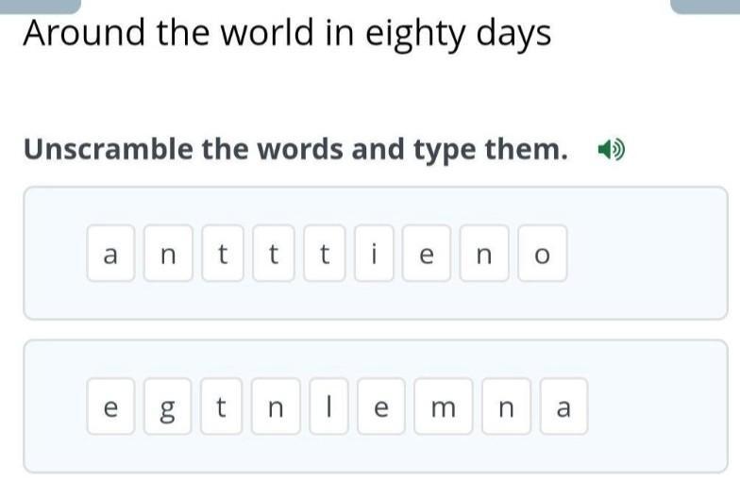Click the 'n' tile beside 'a' in top word
This screenshot has height=497, width=740.
[x=169, y=254]
